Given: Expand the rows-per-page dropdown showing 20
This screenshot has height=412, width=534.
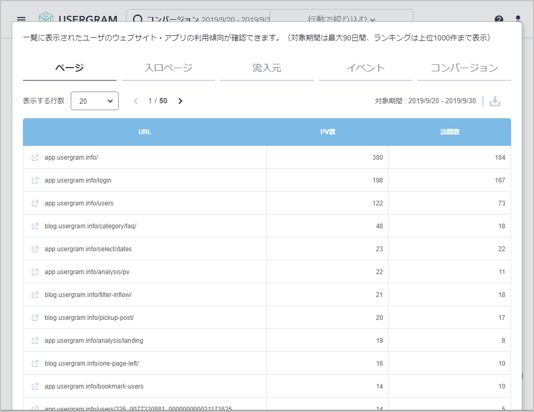Looking at the screenshot, I should pyautogui.click(x=95, y=101).
